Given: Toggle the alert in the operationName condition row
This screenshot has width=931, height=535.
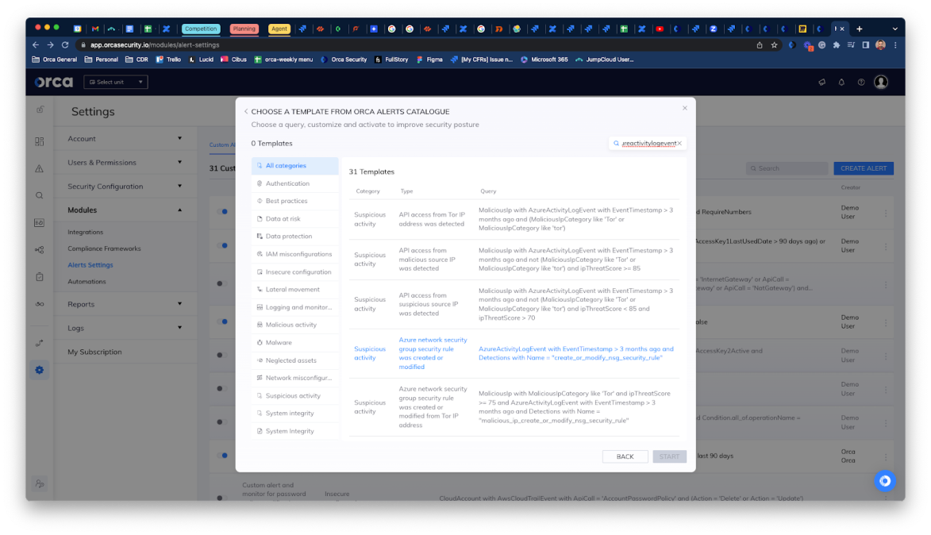Looking at the screenshot, I should tap(221, 421).
